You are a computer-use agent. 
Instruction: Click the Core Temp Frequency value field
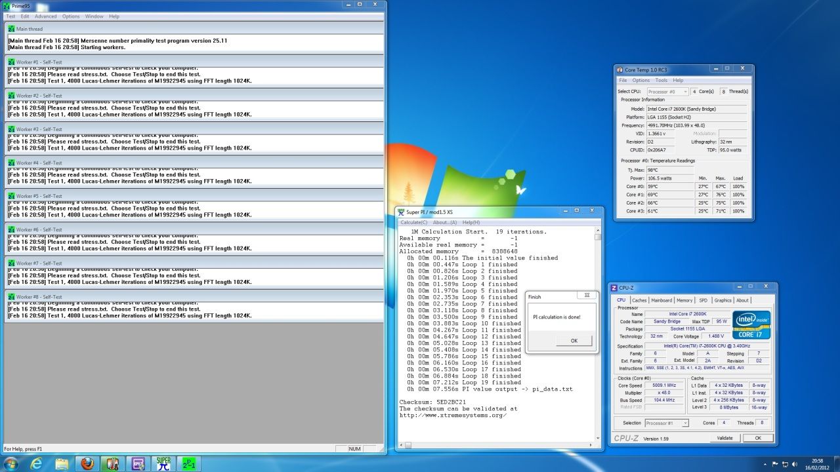(696, 125)
